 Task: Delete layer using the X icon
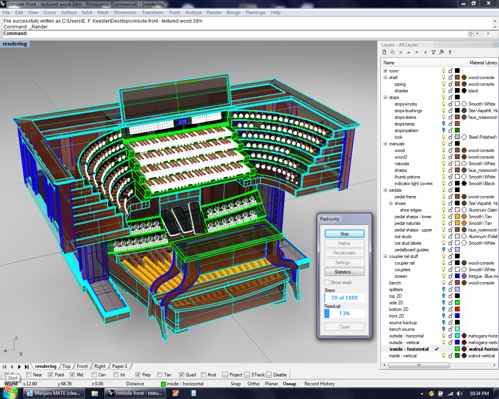(x=401, y=52)
